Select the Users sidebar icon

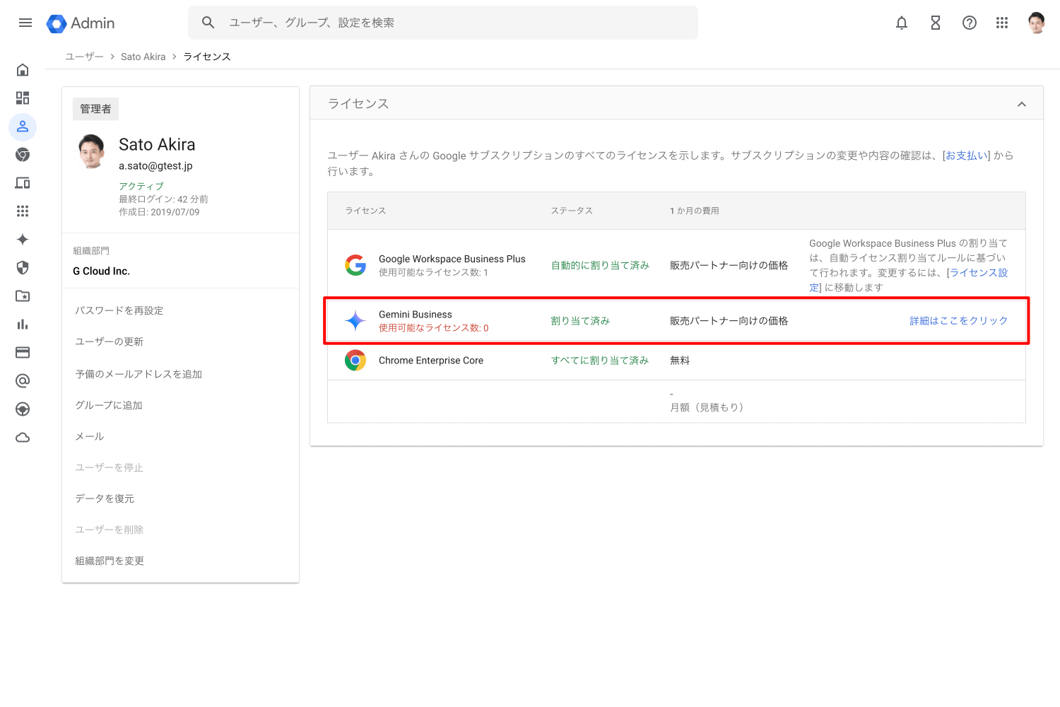(x=23, y=127)
